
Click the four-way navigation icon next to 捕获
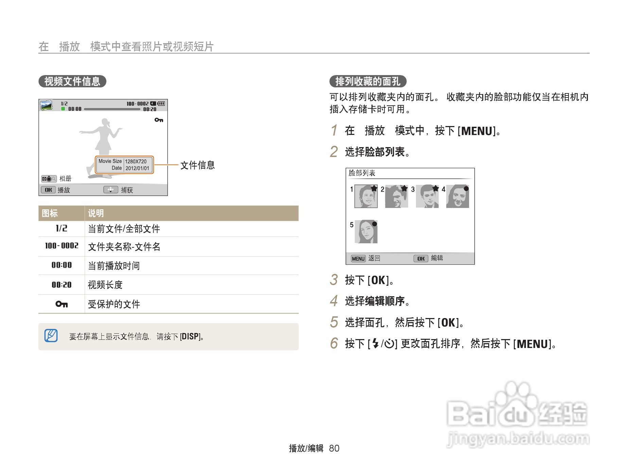[111, 190]
